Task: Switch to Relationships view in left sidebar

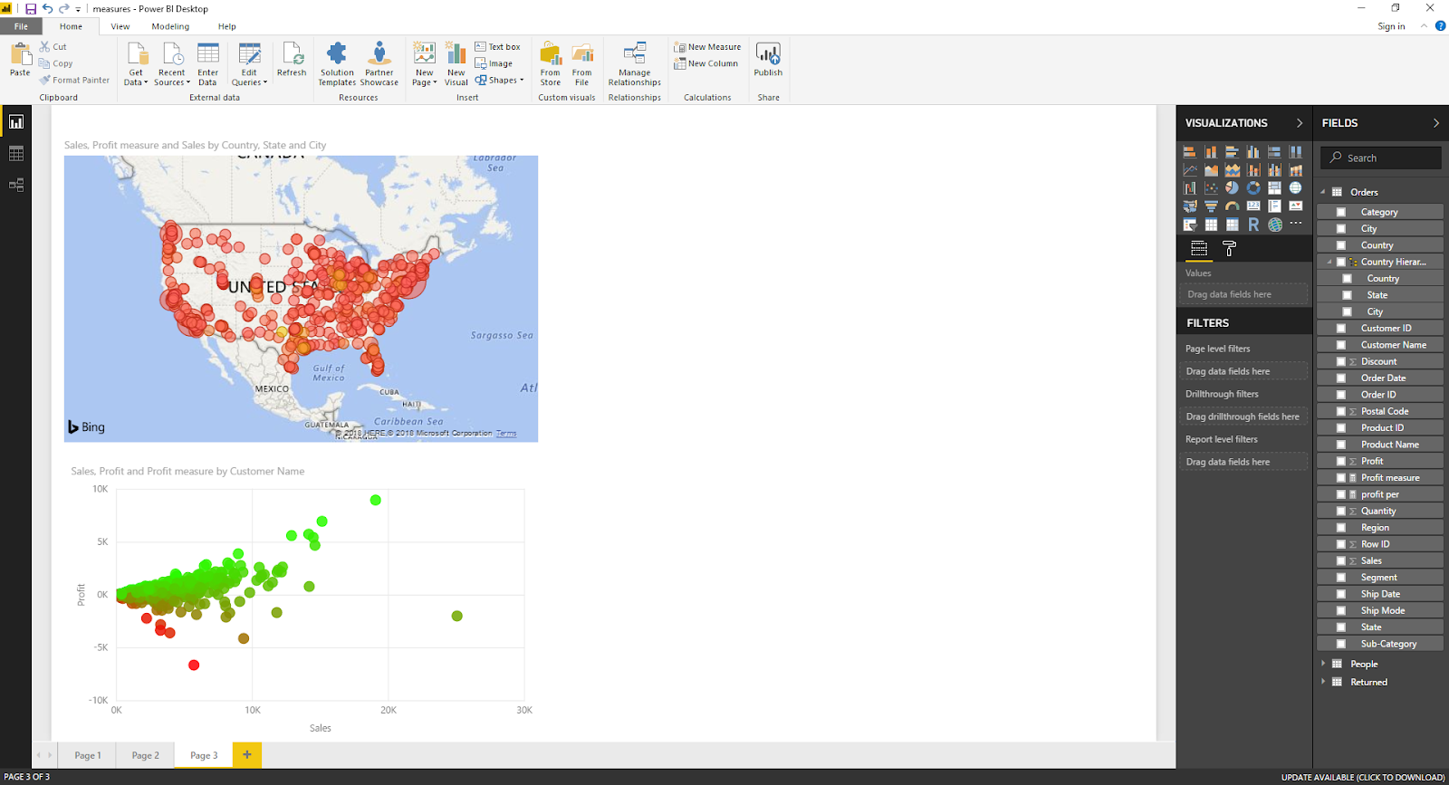Action: point(16,185)
